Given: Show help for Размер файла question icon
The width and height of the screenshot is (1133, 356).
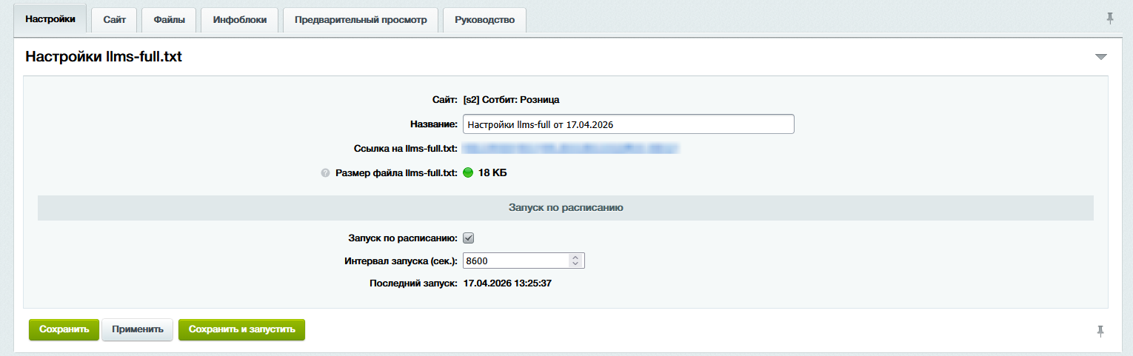Looking at the screenshot, I should tap(324, 173).
